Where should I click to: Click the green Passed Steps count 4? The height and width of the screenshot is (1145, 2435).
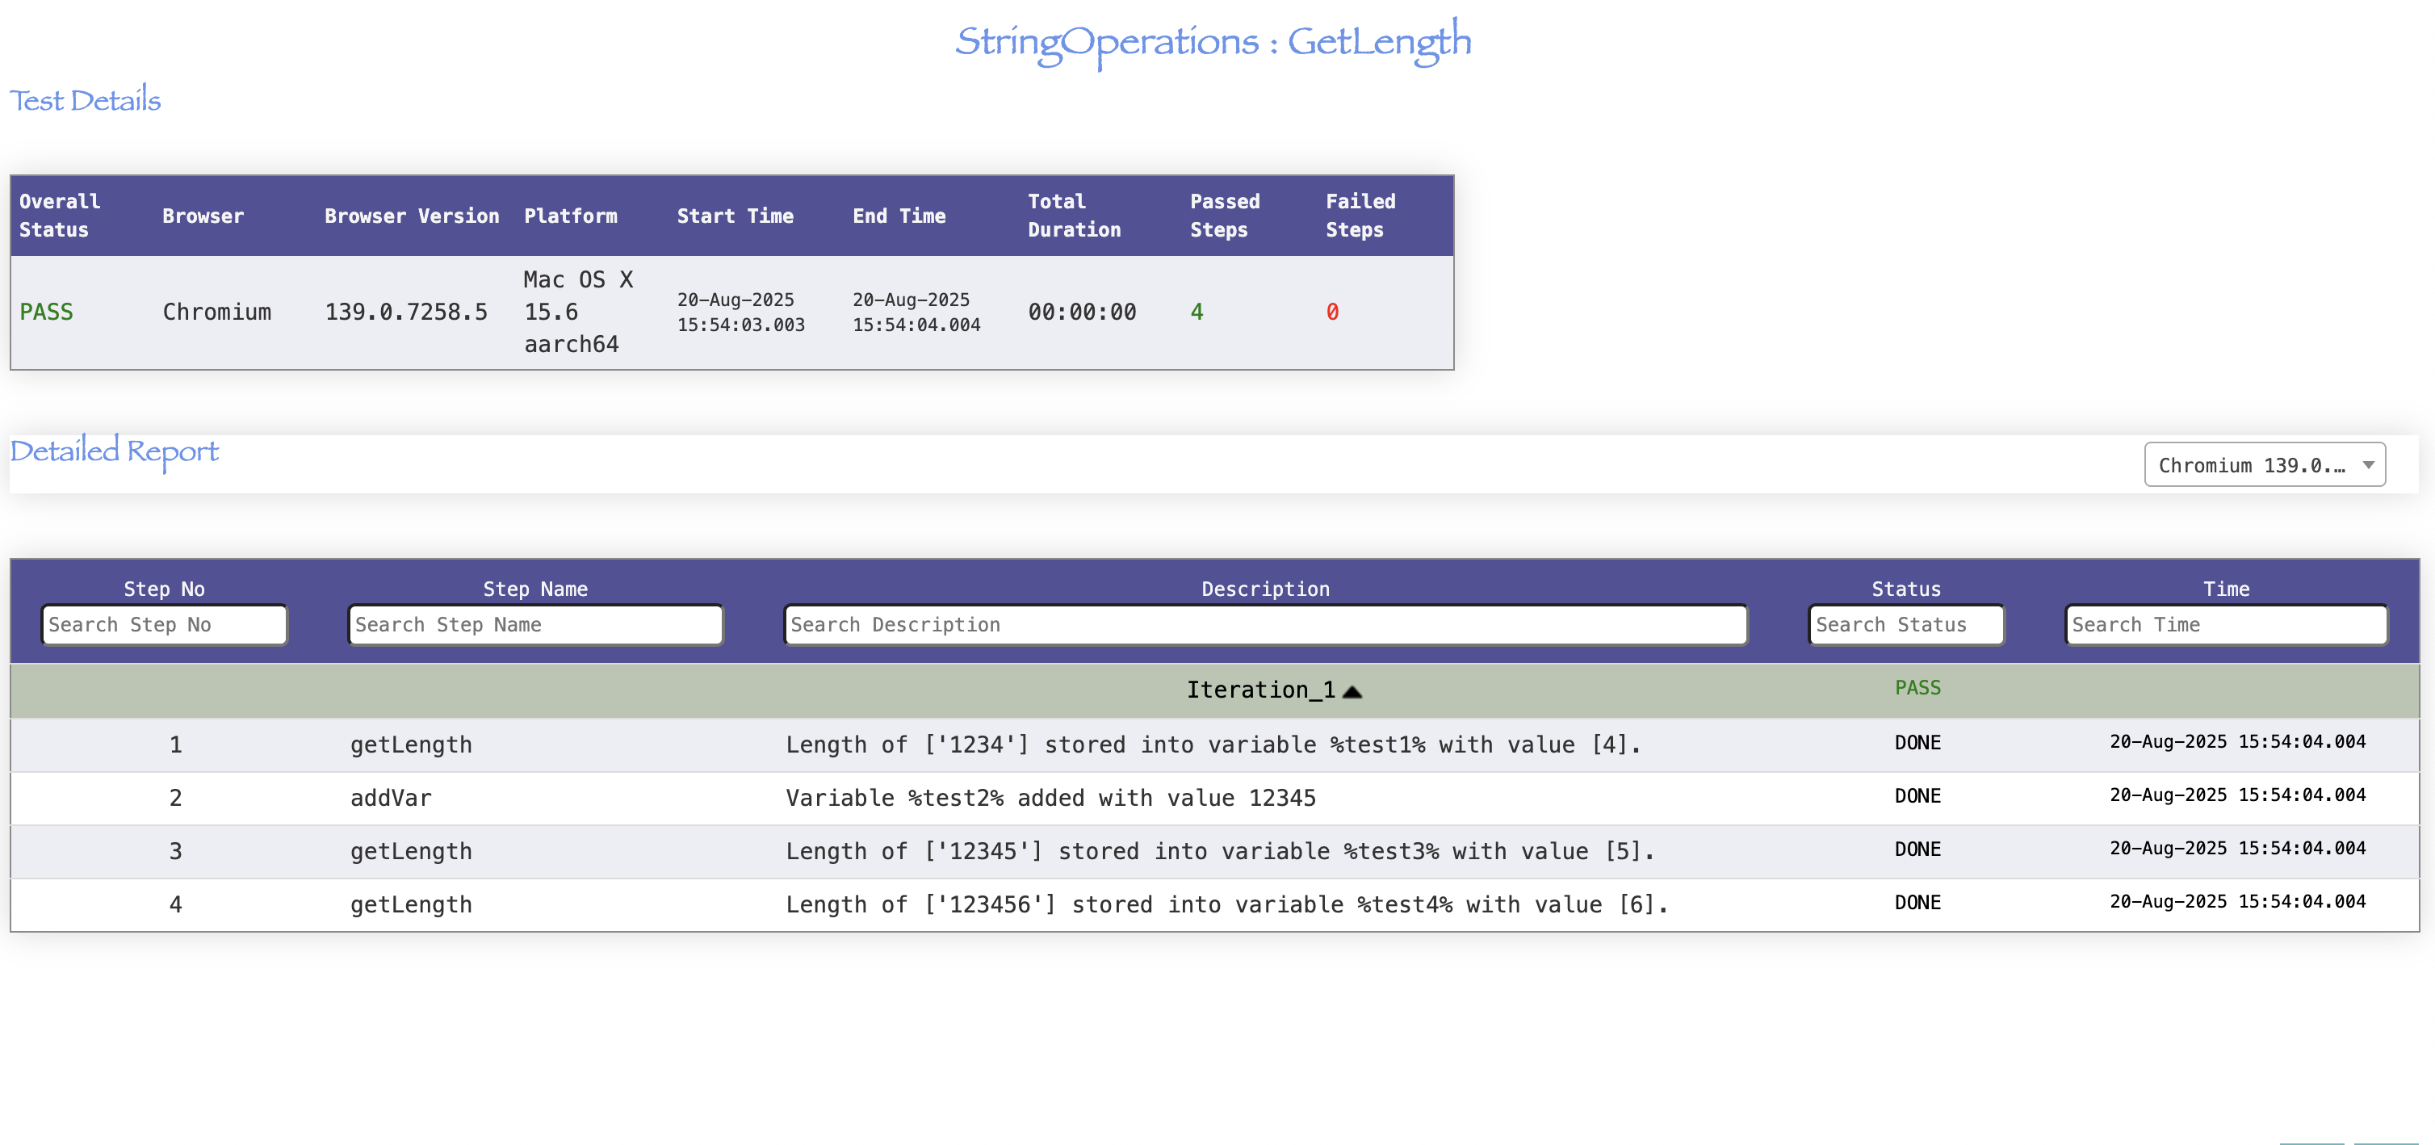1196,311
